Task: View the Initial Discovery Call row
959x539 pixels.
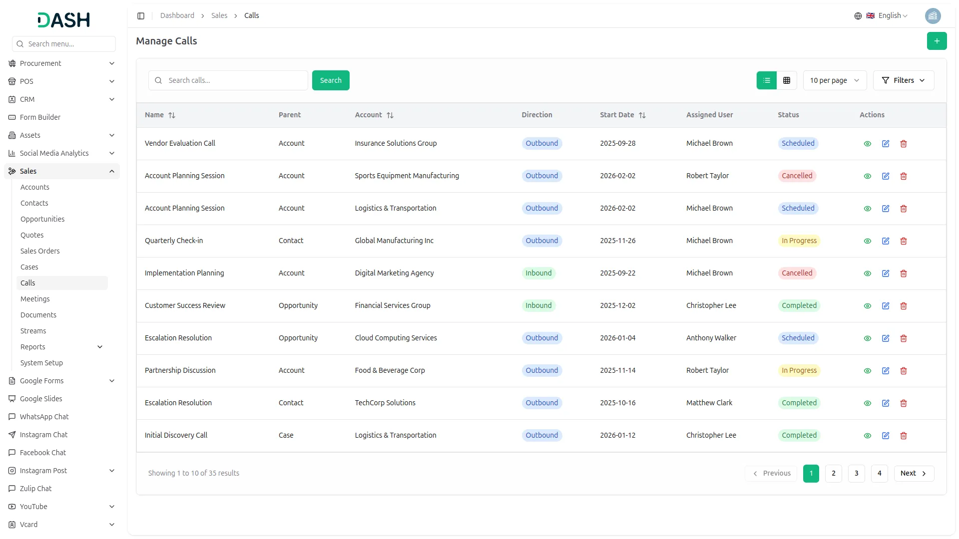Action: (x=868, y=436)
